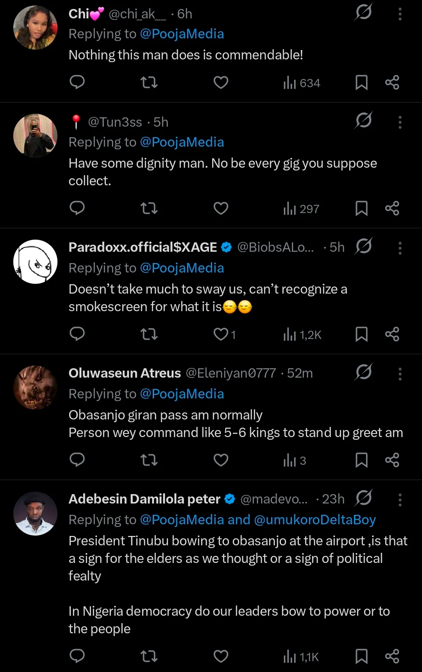The height and width of the screenshot is (672, 422).
Task: Reply to Chi's tweet about commendable
Action: pyautogui.click(x=77, y=82)
